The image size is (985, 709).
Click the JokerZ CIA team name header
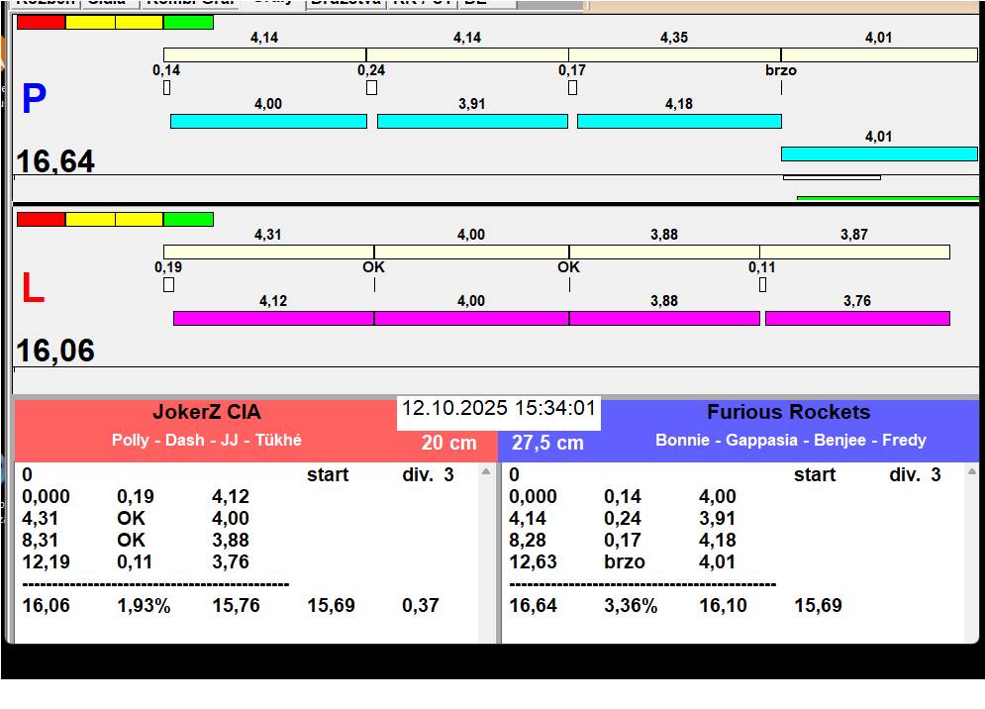pyautogui.click(x=207, y=412)
